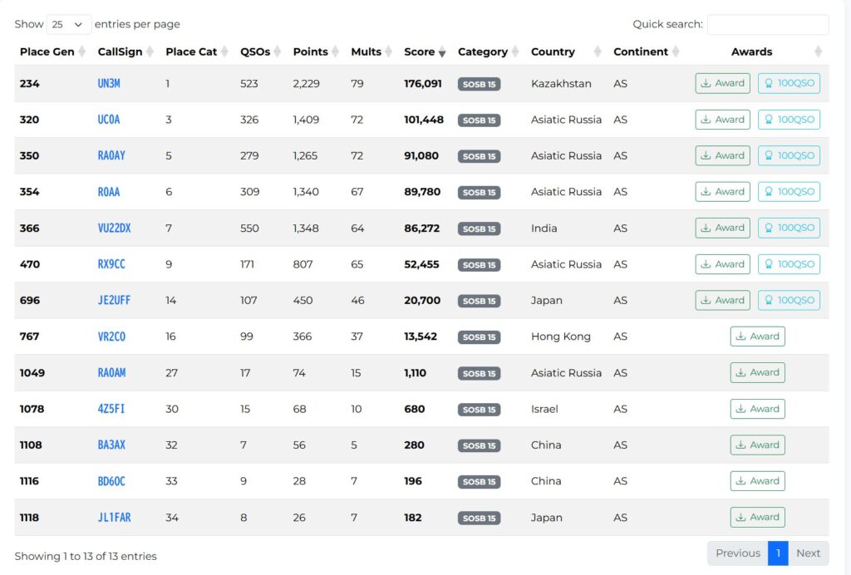This screenshot has height=575, width=851.
Task: Sort table by CallSign column
Action: pyautogui.click(x=125, y=52)
